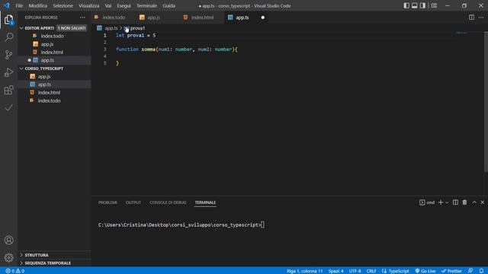This screenshot has height=274, width=488.
Task: Open app.js in CORSO_TYPESCRIPT folder
Action: pyautogui.click(x=44, y=76)
